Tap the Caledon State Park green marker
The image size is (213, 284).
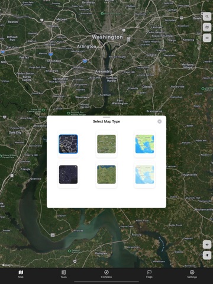tap(69, 251)
